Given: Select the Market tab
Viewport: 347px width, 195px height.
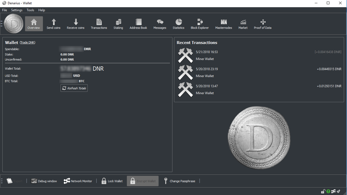Looking at the screenshot, I should (243, 23).
